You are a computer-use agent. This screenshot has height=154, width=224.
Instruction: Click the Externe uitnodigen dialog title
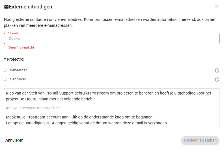pos(31,7)
